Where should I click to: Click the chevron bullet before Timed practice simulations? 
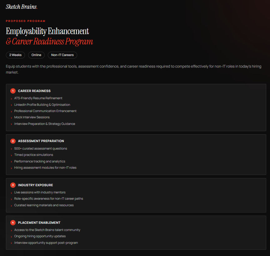(11, 156)
